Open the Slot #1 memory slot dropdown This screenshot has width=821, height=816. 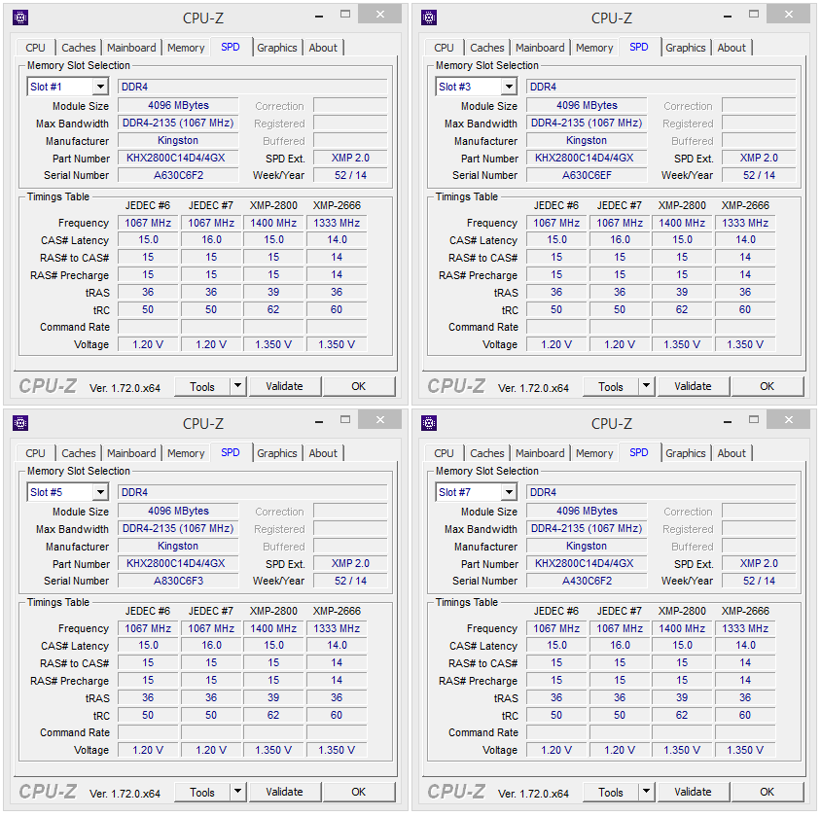pyautogui.click(x=100, y=87)
